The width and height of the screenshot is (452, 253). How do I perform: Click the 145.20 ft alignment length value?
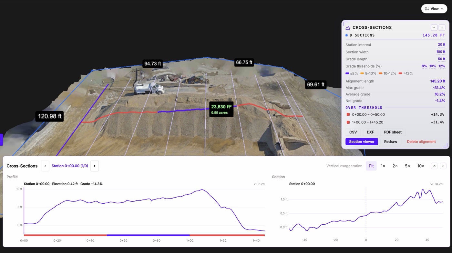(x=438, y=81)
